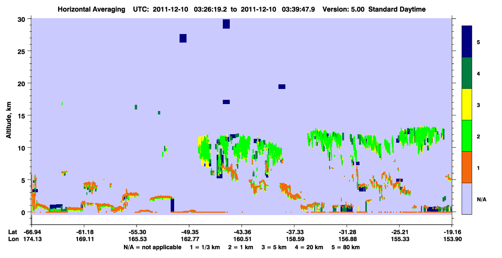
Task: Click longitude value '153.90'
Action: coord(452,239)
